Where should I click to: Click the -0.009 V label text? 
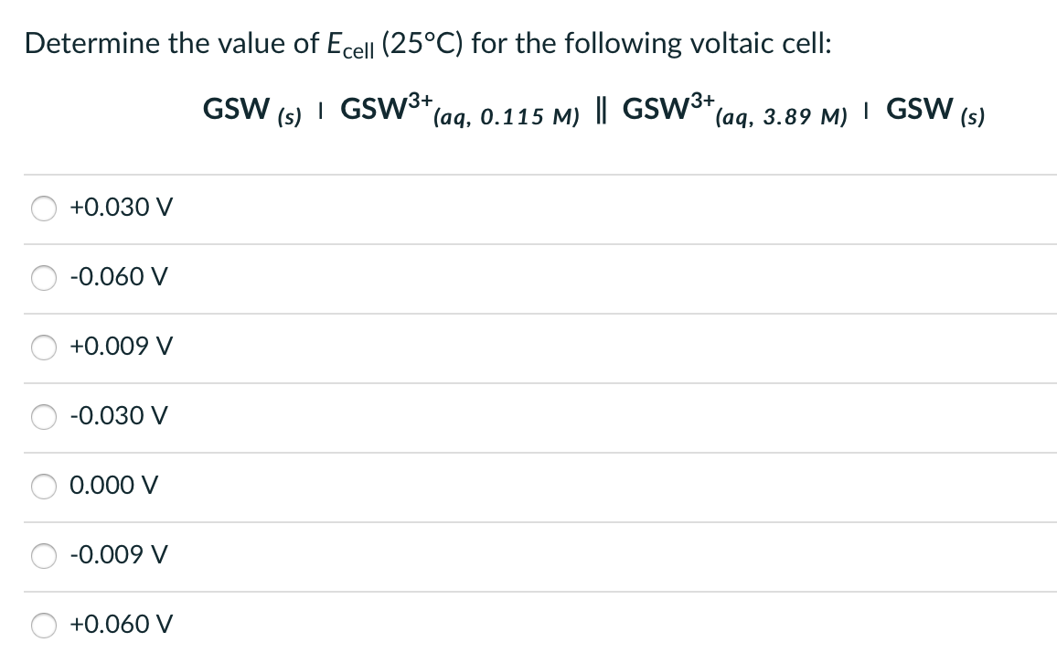(117, 555)
